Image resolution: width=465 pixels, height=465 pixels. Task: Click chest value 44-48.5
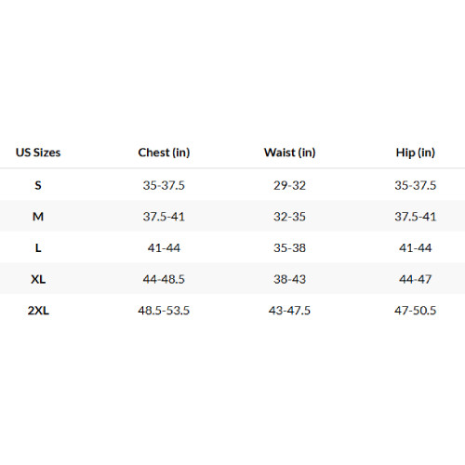164,279
